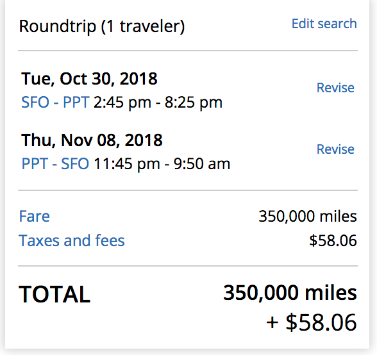
Task: Click PPT in the outbound route link
Action: pos(76,103)
